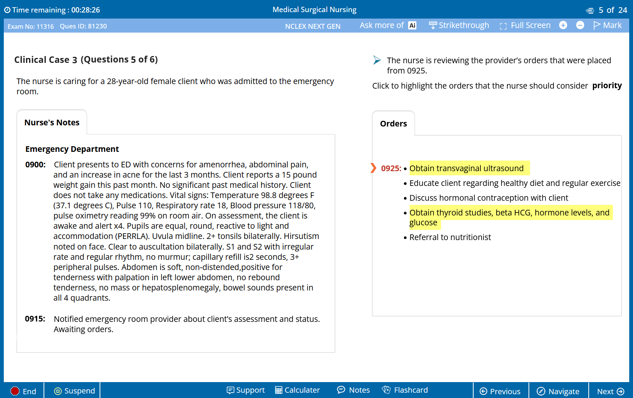This screenshot has width=633, height=398.
Task: Highlight "Referral to nutritionist" order
Action: (x=450, y=237)
